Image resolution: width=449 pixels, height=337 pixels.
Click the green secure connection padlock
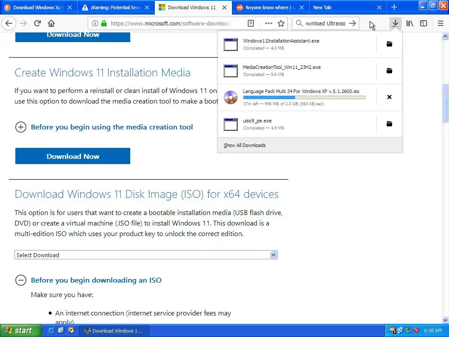[104, 23]
